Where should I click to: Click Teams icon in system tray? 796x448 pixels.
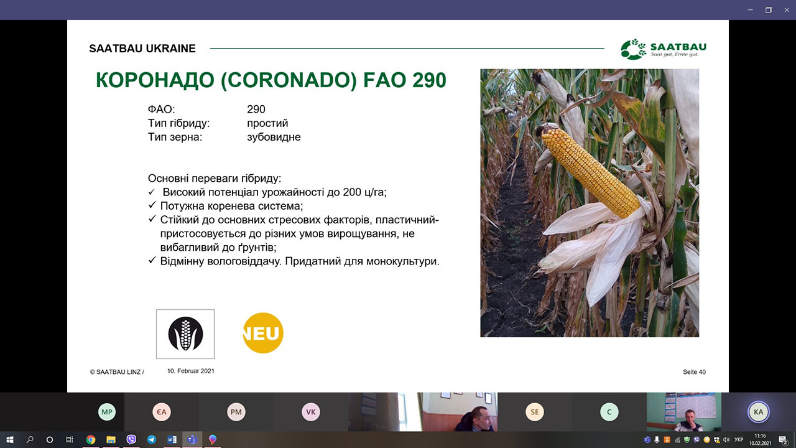pos(647,440)
